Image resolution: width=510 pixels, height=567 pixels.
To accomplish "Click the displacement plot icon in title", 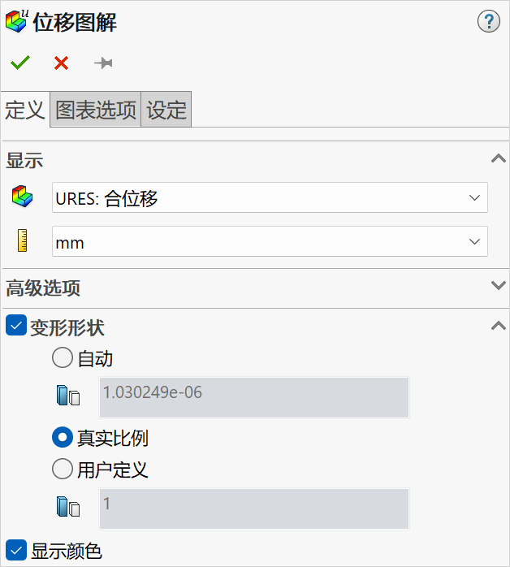I will click(17, 22).
